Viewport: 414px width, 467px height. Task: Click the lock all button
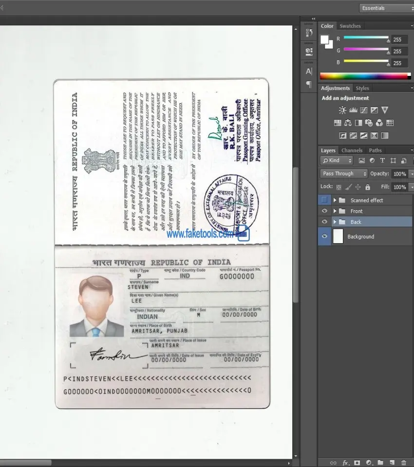pyautogui.click(x=368, y=187)
